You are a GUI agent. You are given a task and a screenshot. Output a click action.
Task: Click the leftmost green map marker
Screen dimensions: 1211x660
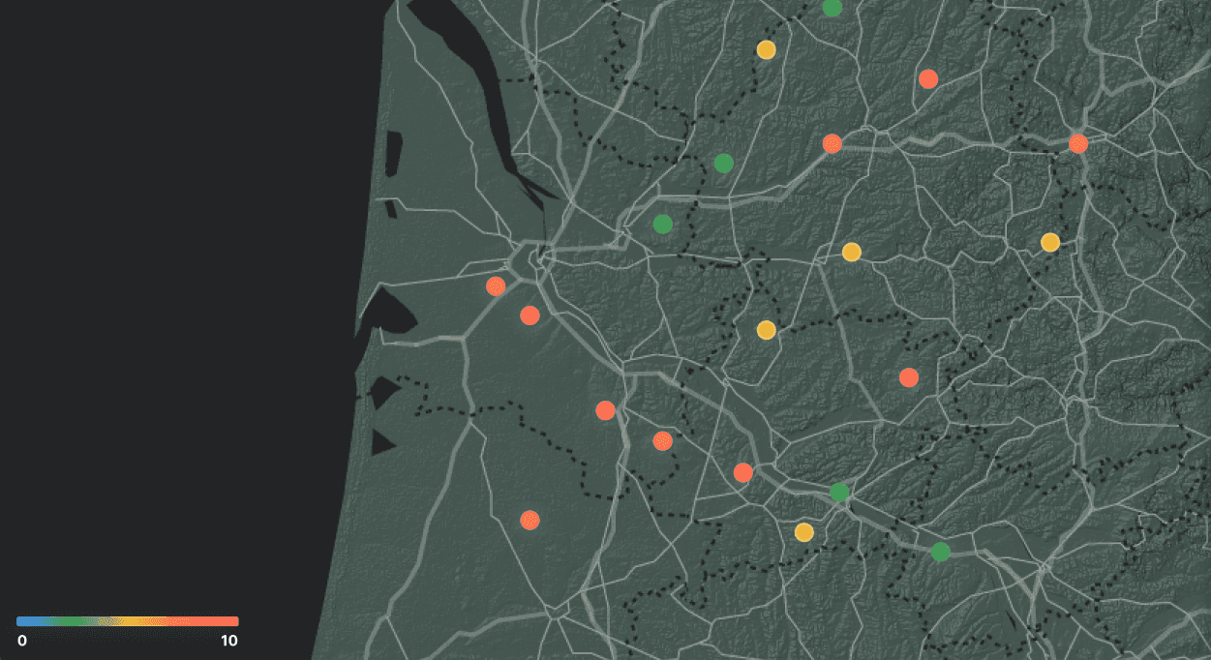click(662, 225)
